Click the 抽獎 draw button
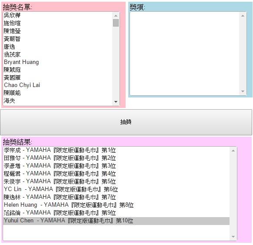 pyautogui.click(x=126, y=122)
